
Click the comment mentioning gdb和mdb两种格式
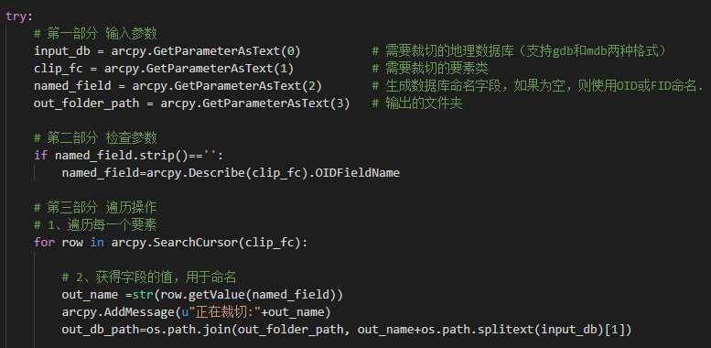pos(520,51)
